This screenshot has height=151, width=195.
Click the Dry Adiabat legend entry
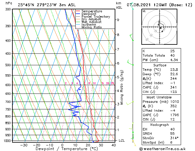click(x=88, y=19)
